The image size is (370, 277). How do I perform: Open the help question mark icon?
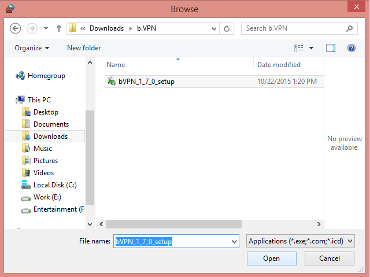pyautogui.click(x=351, y=48)
